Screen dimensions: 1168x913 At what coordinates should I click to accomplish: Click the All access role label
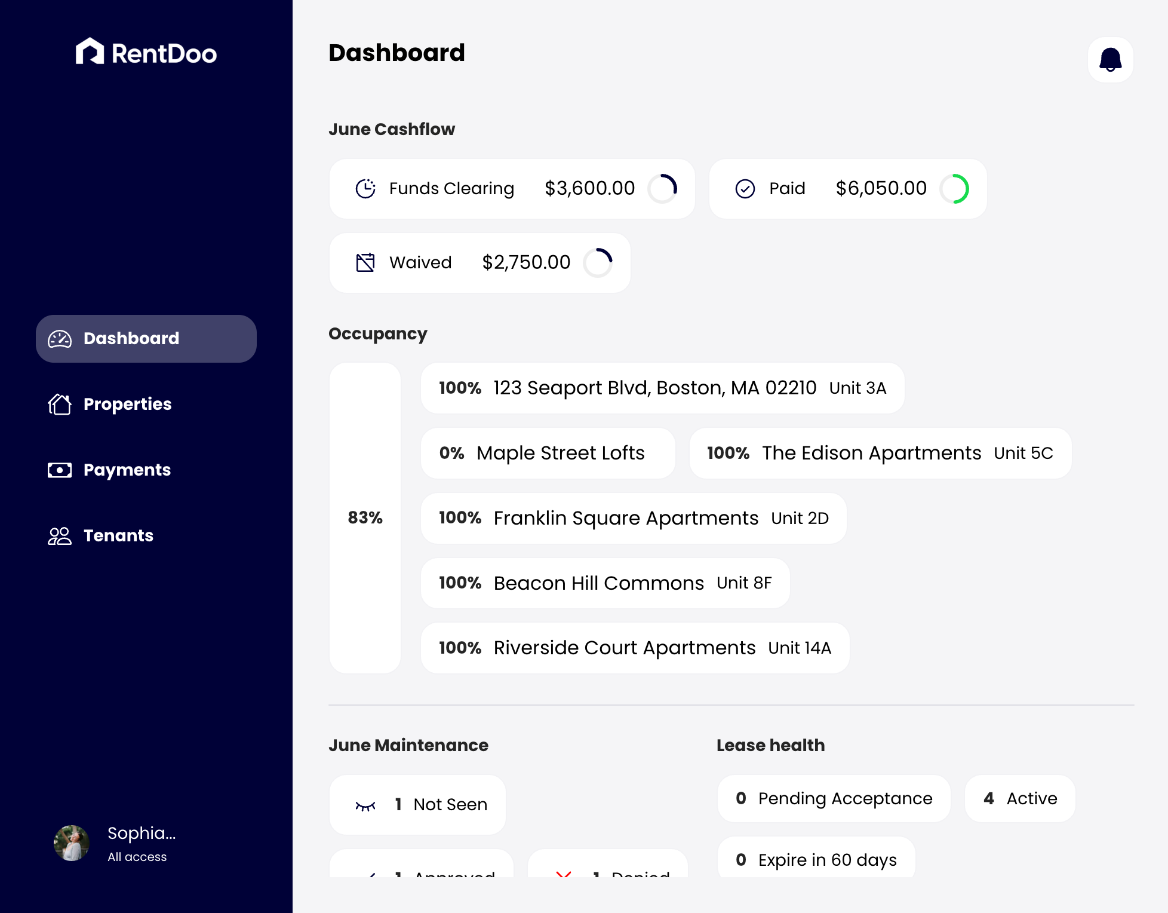coord(137,857)
